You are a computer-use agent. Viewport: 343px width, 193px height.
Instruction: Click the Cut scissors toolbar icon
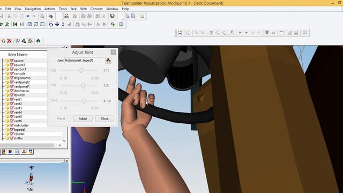pyautogui.click(x=9, y=16)
